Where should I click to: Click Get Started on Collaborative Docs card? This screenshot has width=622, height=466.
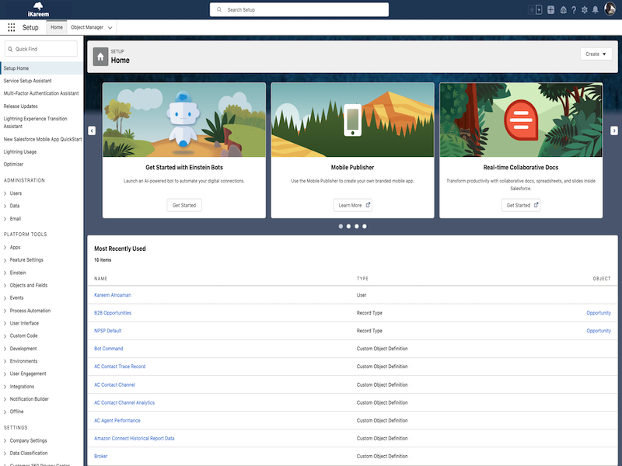point(521,205)
